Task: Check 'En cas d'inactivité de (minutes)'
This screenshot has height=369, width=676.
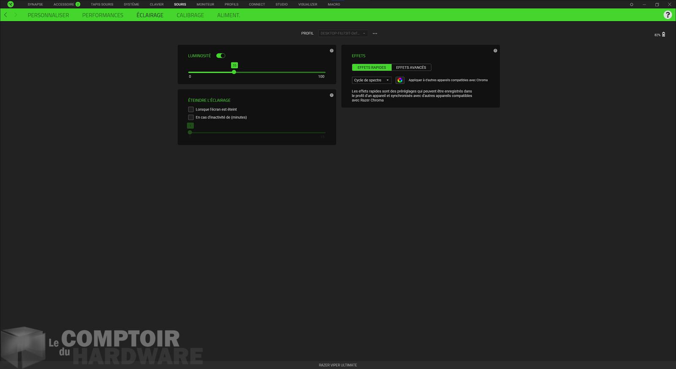Action: tap(191, 117)
